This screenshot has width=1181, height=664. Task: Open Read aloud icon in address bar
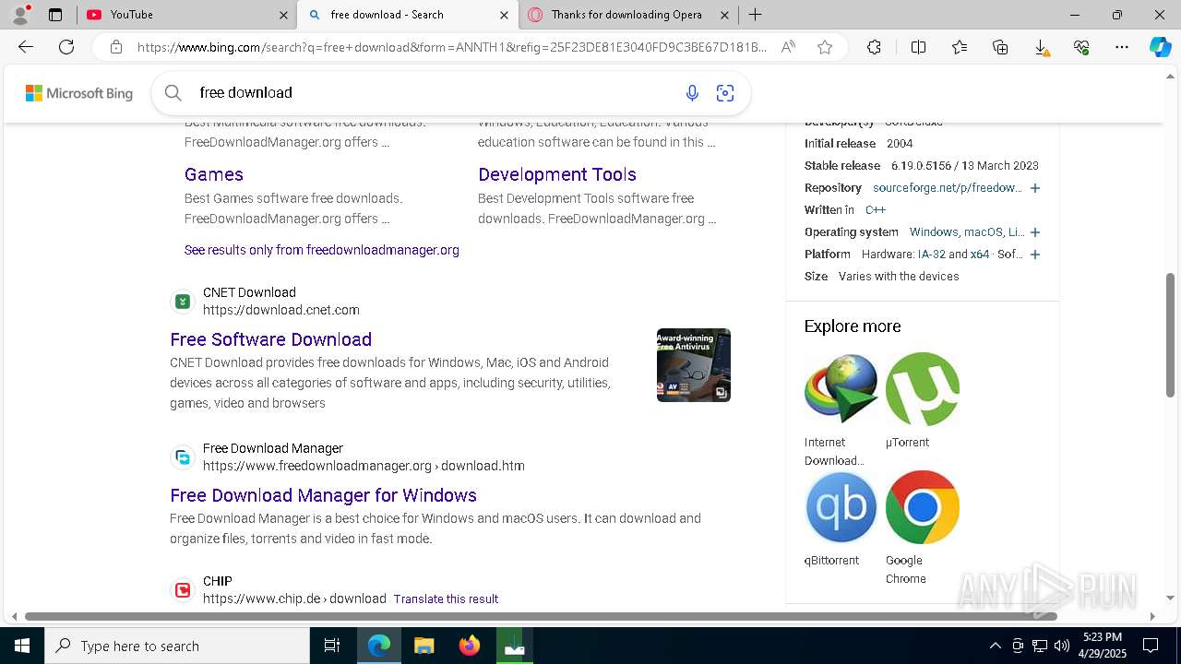[x=788, y=47]
